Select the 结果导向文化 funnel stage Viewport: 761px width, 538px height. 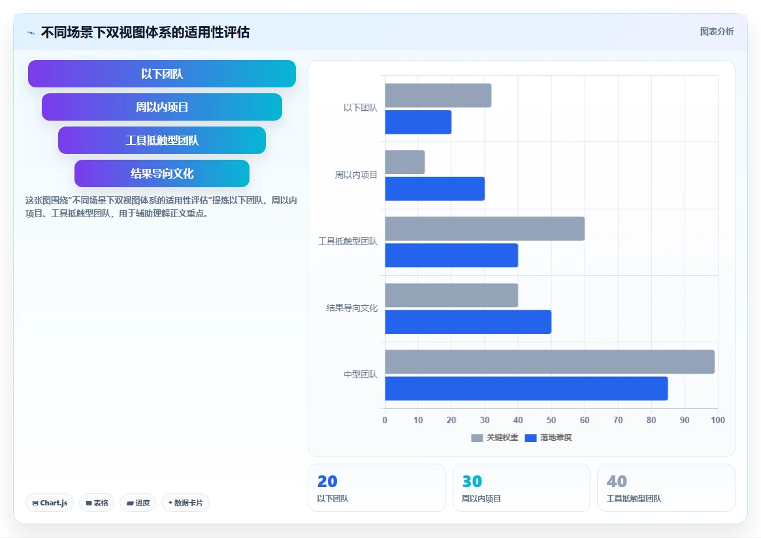161,173
